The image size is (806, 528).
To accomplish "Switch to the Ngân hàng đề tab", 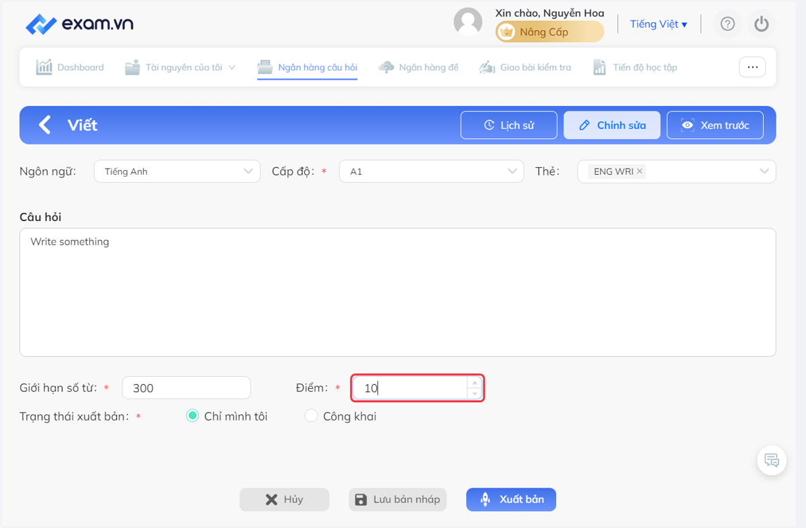I will tap(418, 67).
